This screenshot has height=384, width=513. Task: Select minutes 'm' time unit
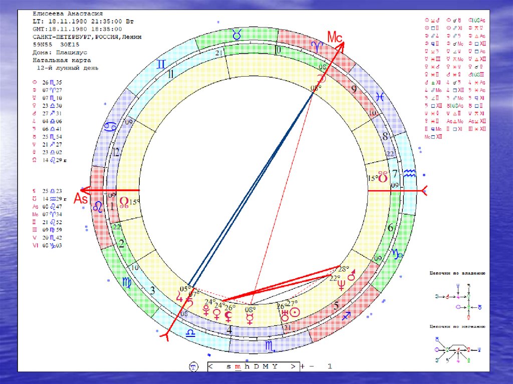238,367
